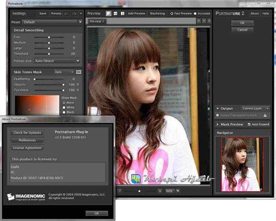
Task: Click the Product ID text
Action: [x=37, y=178]
